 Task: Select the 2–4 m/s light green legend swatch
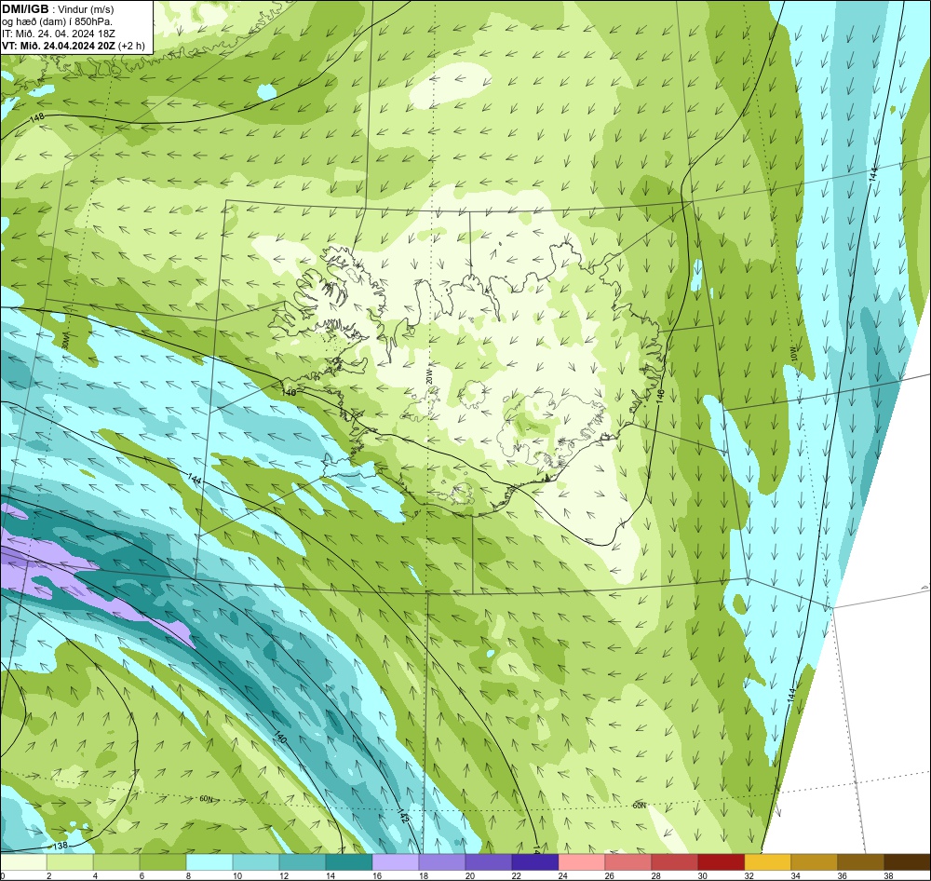click(x=70, y=862)
